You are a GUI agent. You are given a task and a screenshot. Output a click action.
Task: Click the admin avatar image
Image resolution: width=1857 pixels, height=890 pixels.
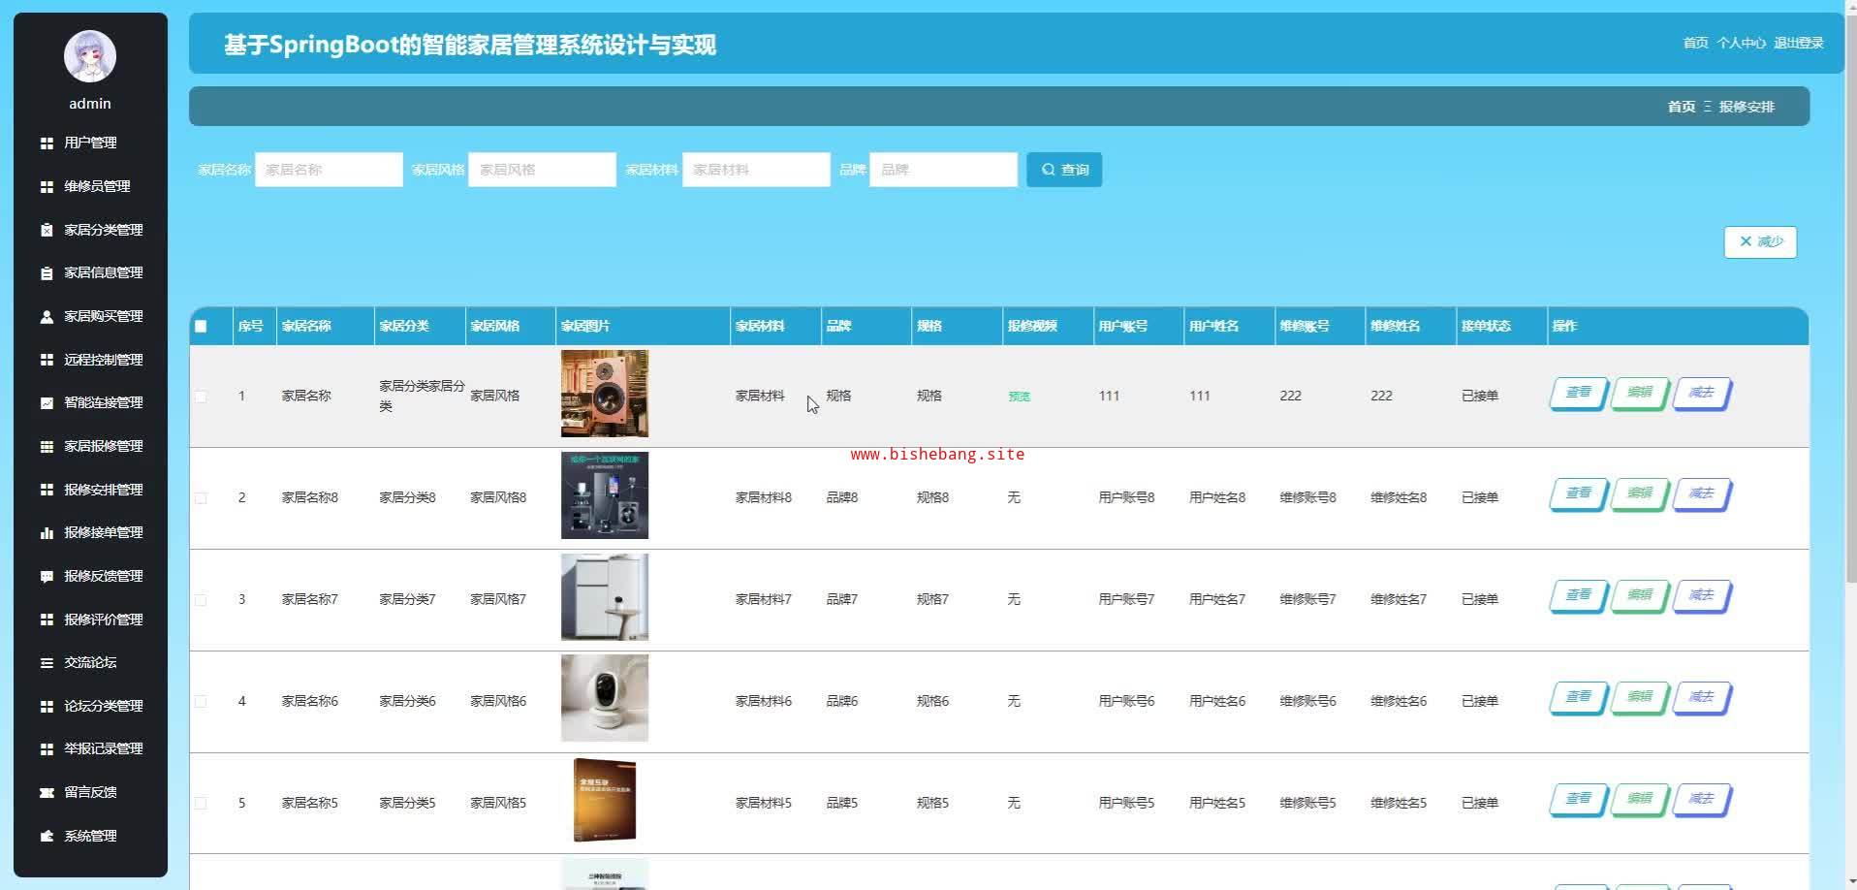(90, 56)
